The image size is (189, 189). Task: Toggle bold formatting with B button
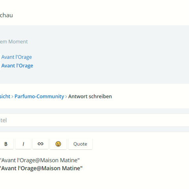6,144
